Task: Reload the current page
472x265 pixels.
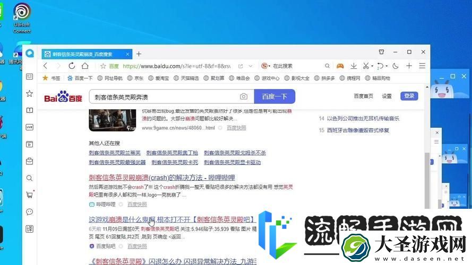Action: 72,66
